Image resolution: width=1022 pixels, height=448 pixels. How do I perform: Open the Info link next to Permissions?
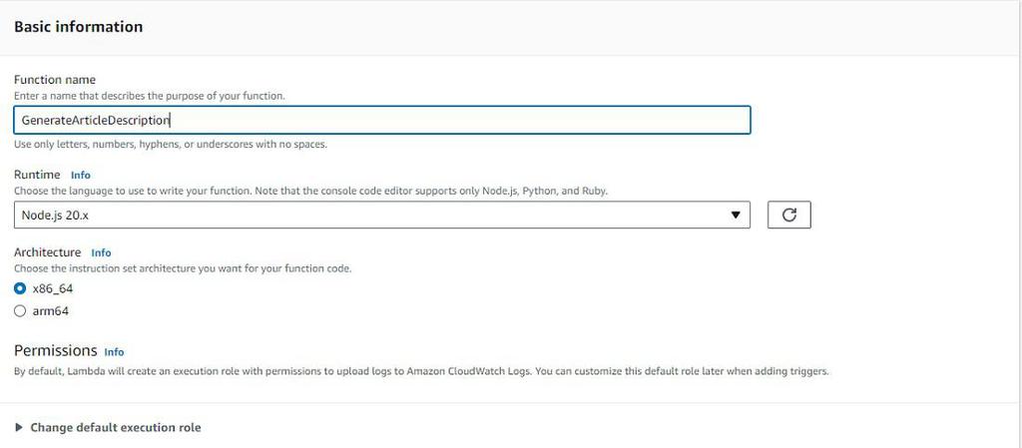[114, 352]
